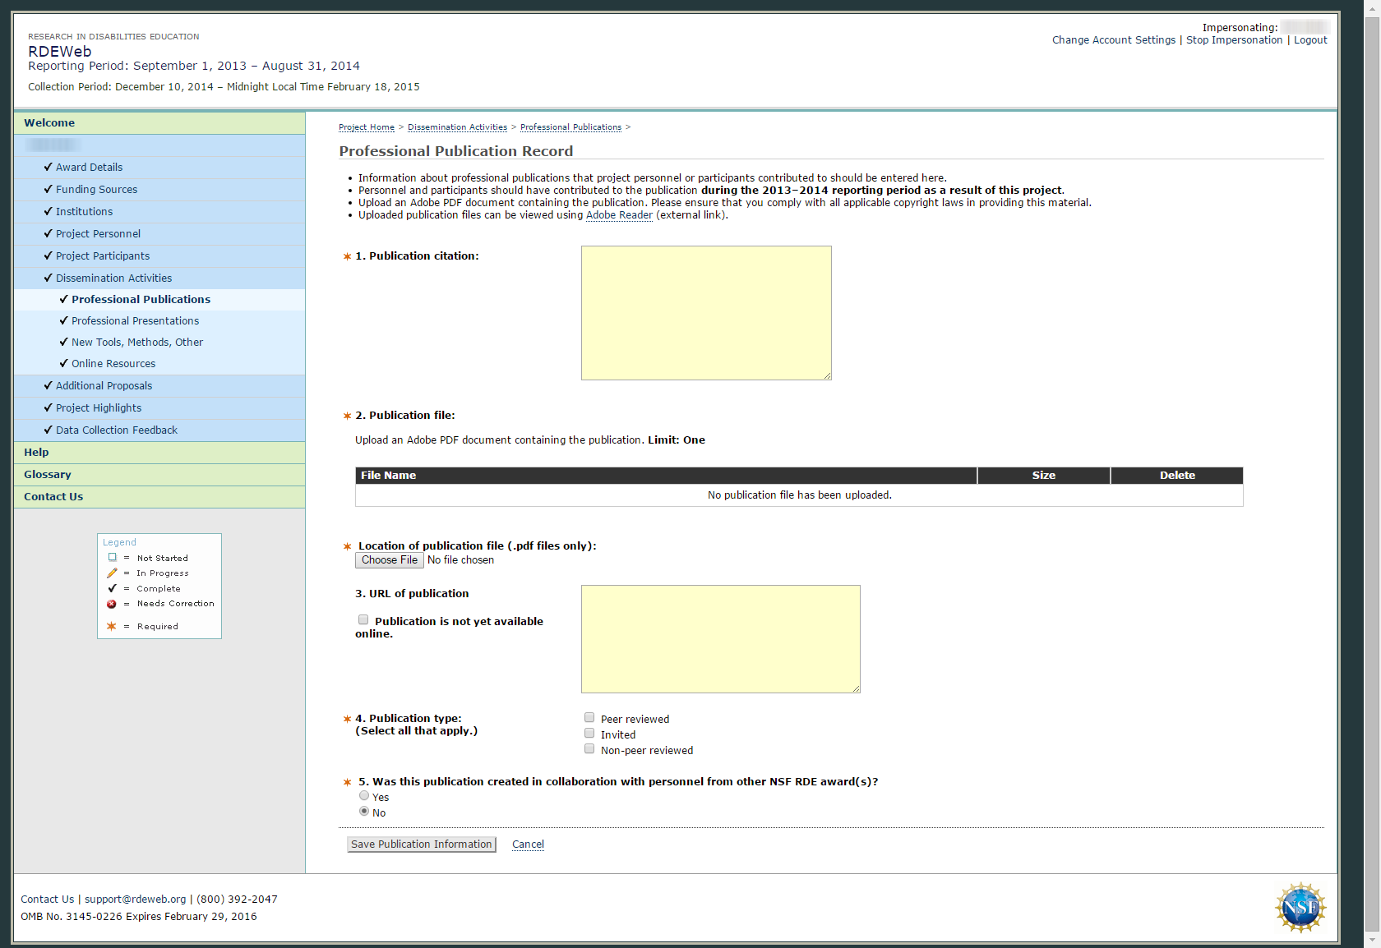Open Change Account Settings link

tap(1114, 40)
